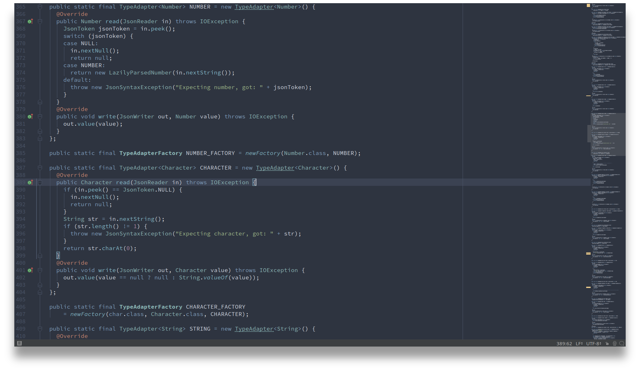Click line number 406 in the gutter
Screen dimensions: 640x372
[21, 307]
